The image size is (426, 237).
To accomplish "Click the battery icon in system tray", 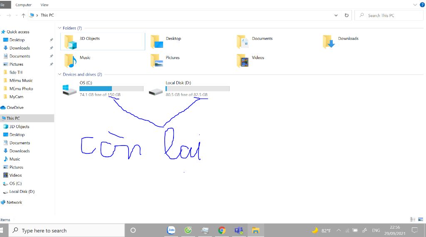I will [x=355, y=230].
